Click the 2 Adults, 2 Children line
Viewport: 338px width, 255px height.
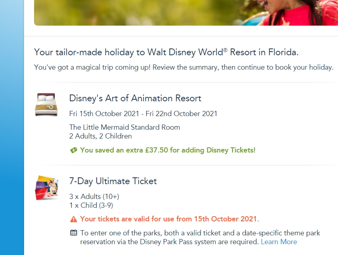[100, 136]
